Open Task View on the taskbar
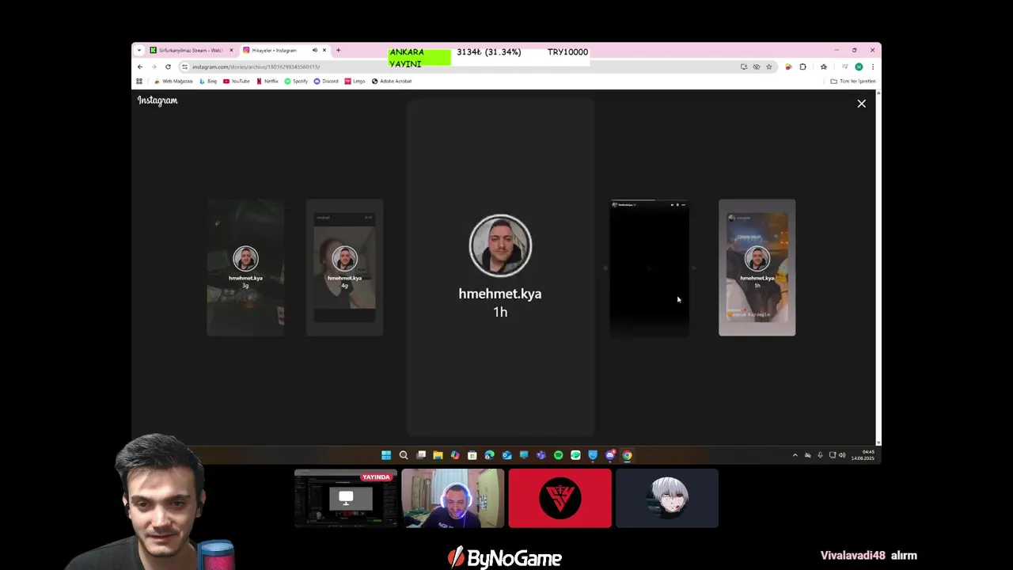Image resolution: width=1013 pixels, height=570 pixels. coord(421,455)
